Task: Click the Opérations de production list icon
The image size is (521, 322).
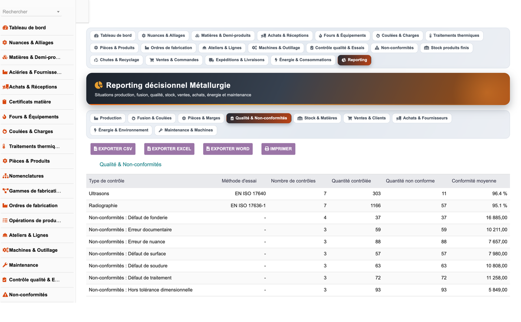Action: pos(5,221)
